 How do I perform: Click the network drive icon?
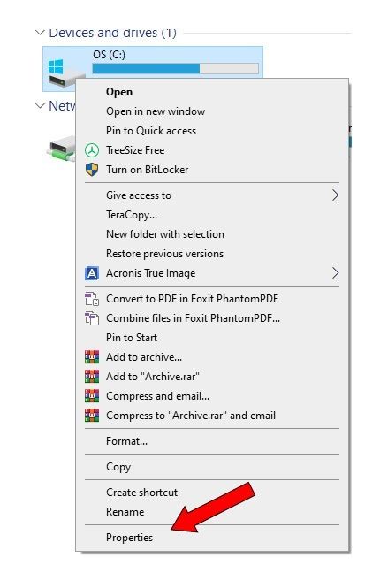[x=61, y=148]
